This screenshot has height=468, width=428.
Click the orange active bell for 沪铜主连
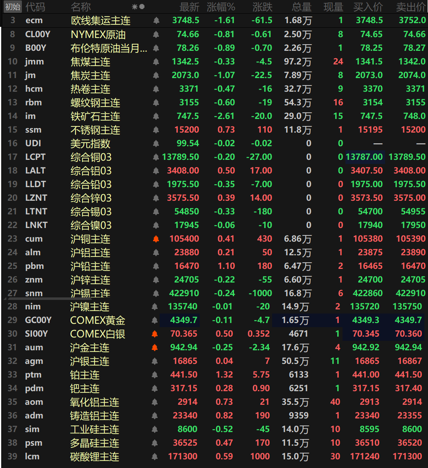click(x=156, y=239)
